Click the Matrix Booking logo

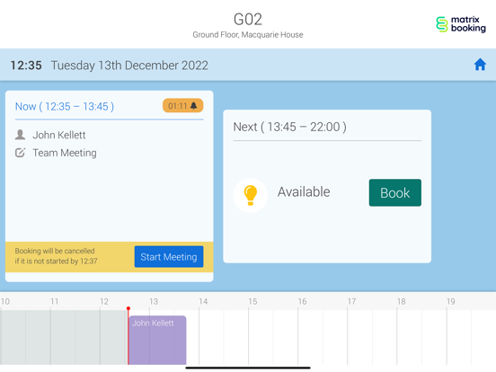click(x=461, y=24)
